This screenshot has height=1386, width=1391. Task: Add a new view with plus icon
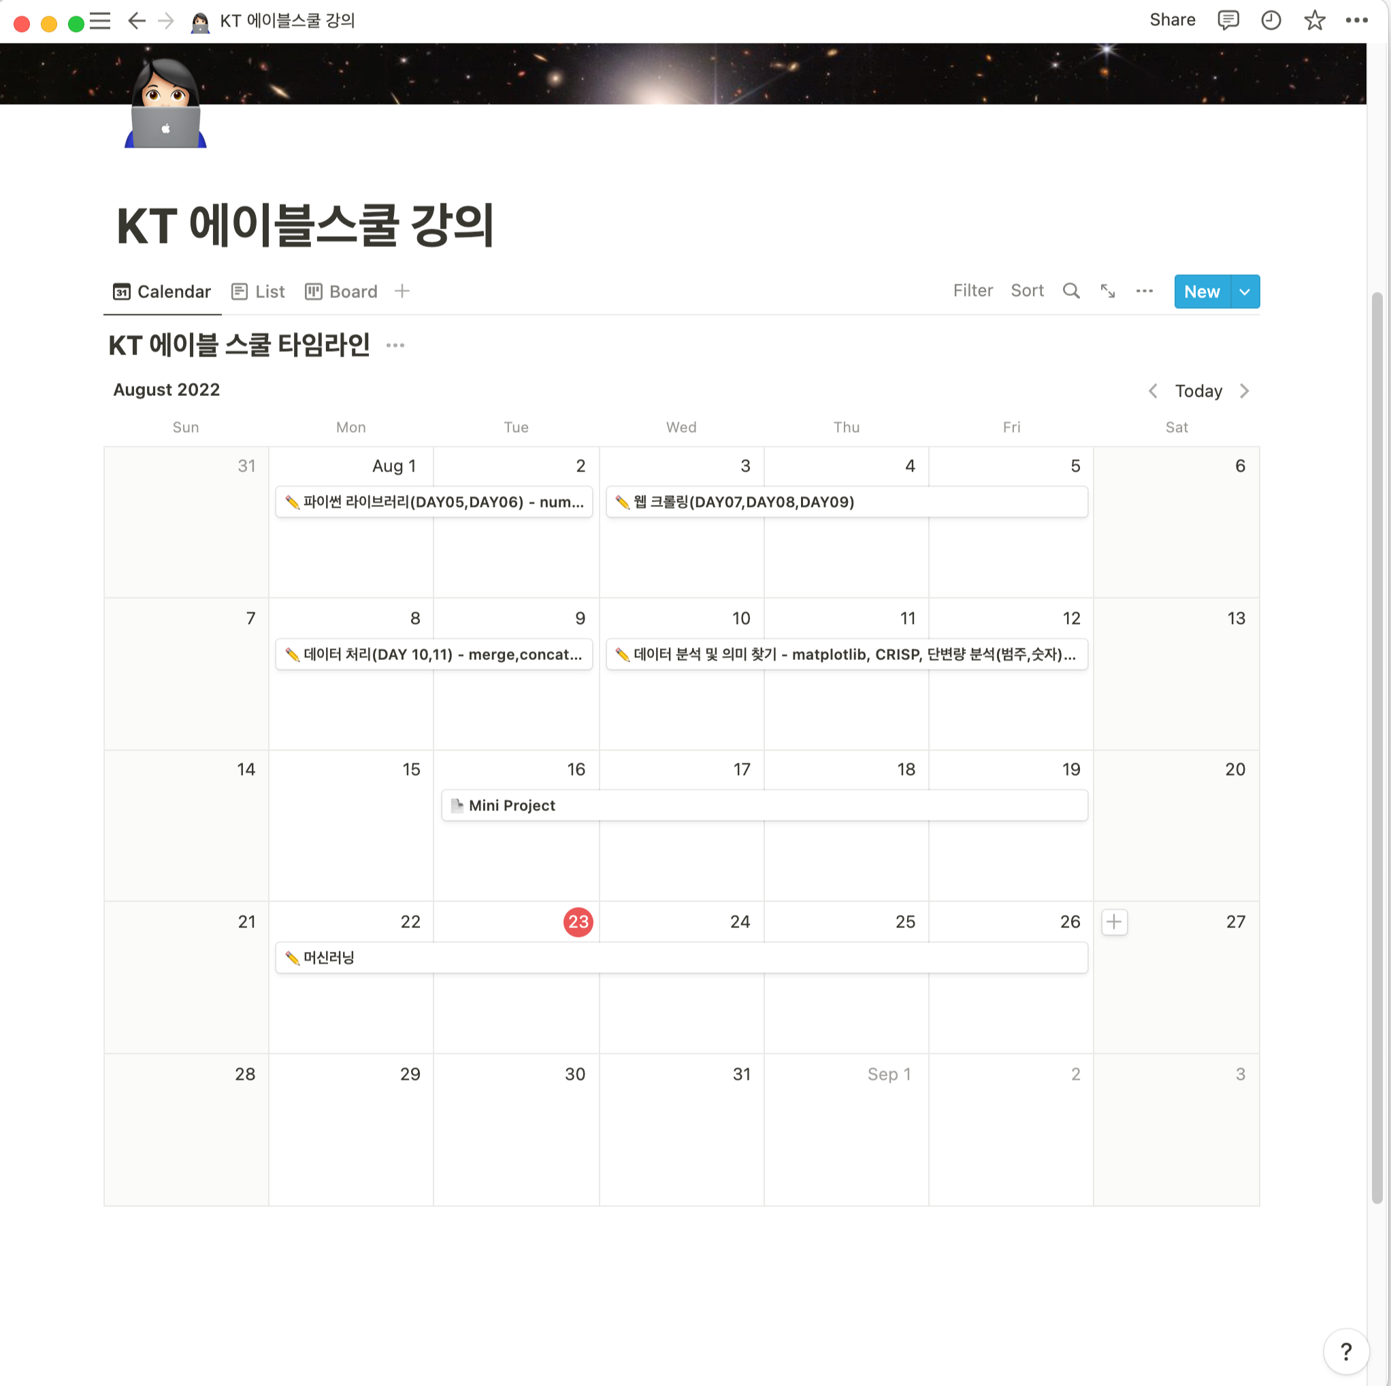coord(402,291)
